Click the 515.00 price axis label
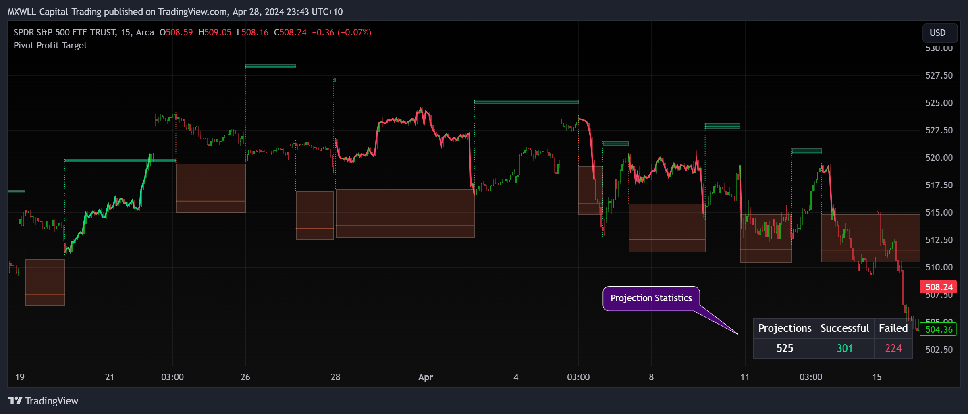The width and height of the screenshot is (968, 414). pyautogui.click(x=939, y=212)
